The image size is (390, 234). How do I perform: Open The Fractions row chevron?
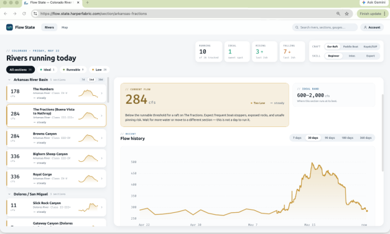click(x=102, y=116)
